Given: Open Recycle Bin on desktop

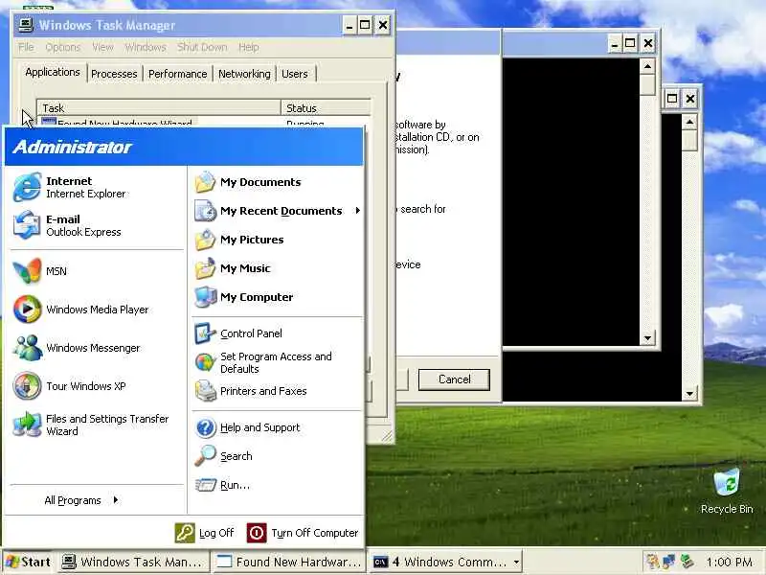Looking at the screenshot, I should pyautogui.click(x=727, y=491).
